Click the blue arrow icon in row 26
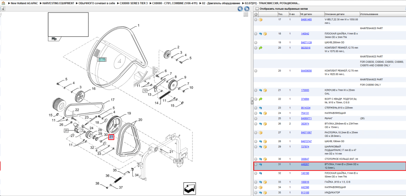This screenshot has height=196, width=406. click(x=261, y=124)
